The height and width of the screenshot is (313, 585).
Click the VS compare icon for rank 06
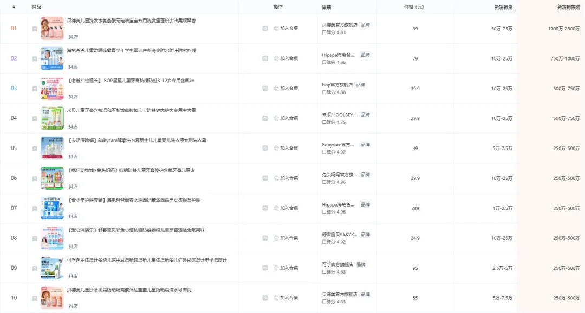(265, 178)
